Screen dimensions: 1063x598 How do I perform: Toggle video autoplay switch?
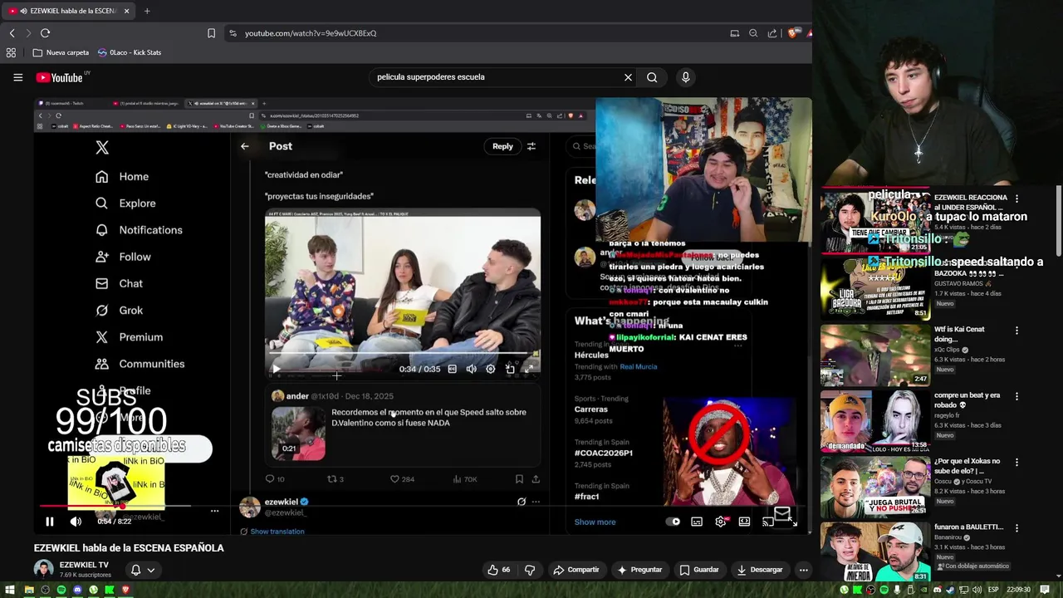coord(674,522)
